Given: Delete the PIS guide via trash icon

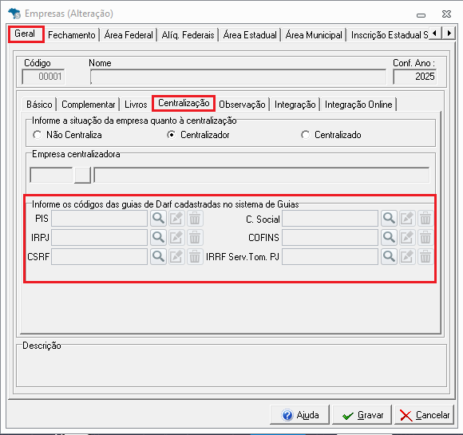Looking at the screenshot, I should click(x=195, y=218).
